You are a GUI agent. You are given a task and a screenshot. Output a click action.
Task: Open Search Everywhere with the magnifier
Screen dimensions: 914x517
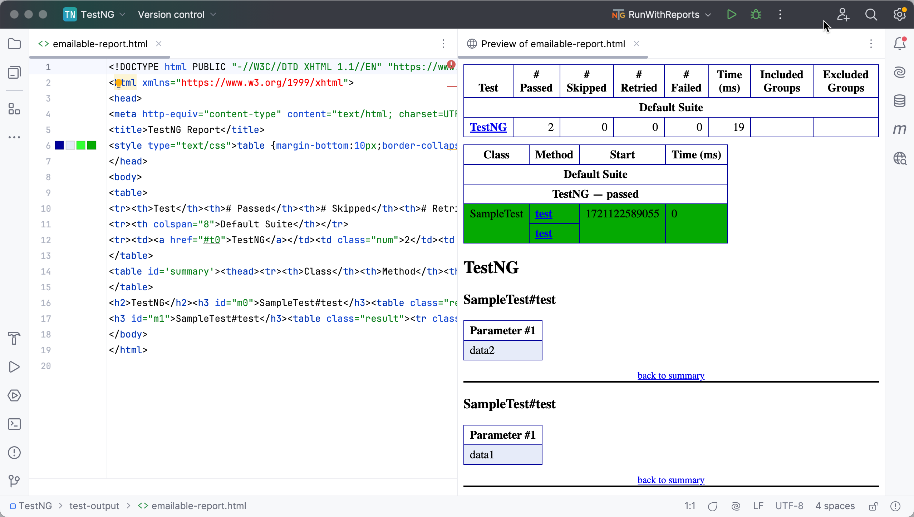871,14
